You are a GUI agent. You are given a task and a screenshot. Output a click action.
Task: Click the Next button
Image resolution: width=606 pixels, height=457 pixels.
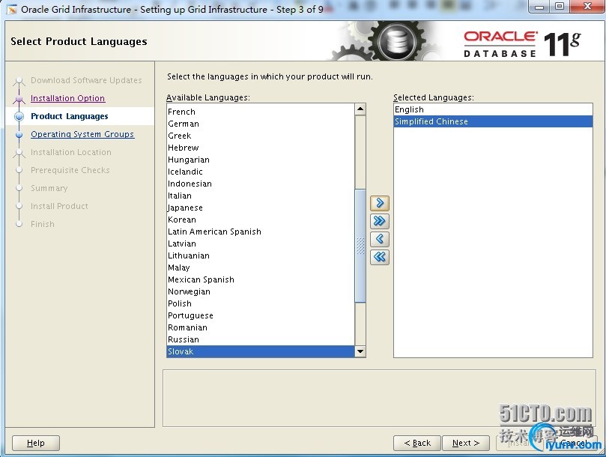pyautogui.click(x=466, y=443)
